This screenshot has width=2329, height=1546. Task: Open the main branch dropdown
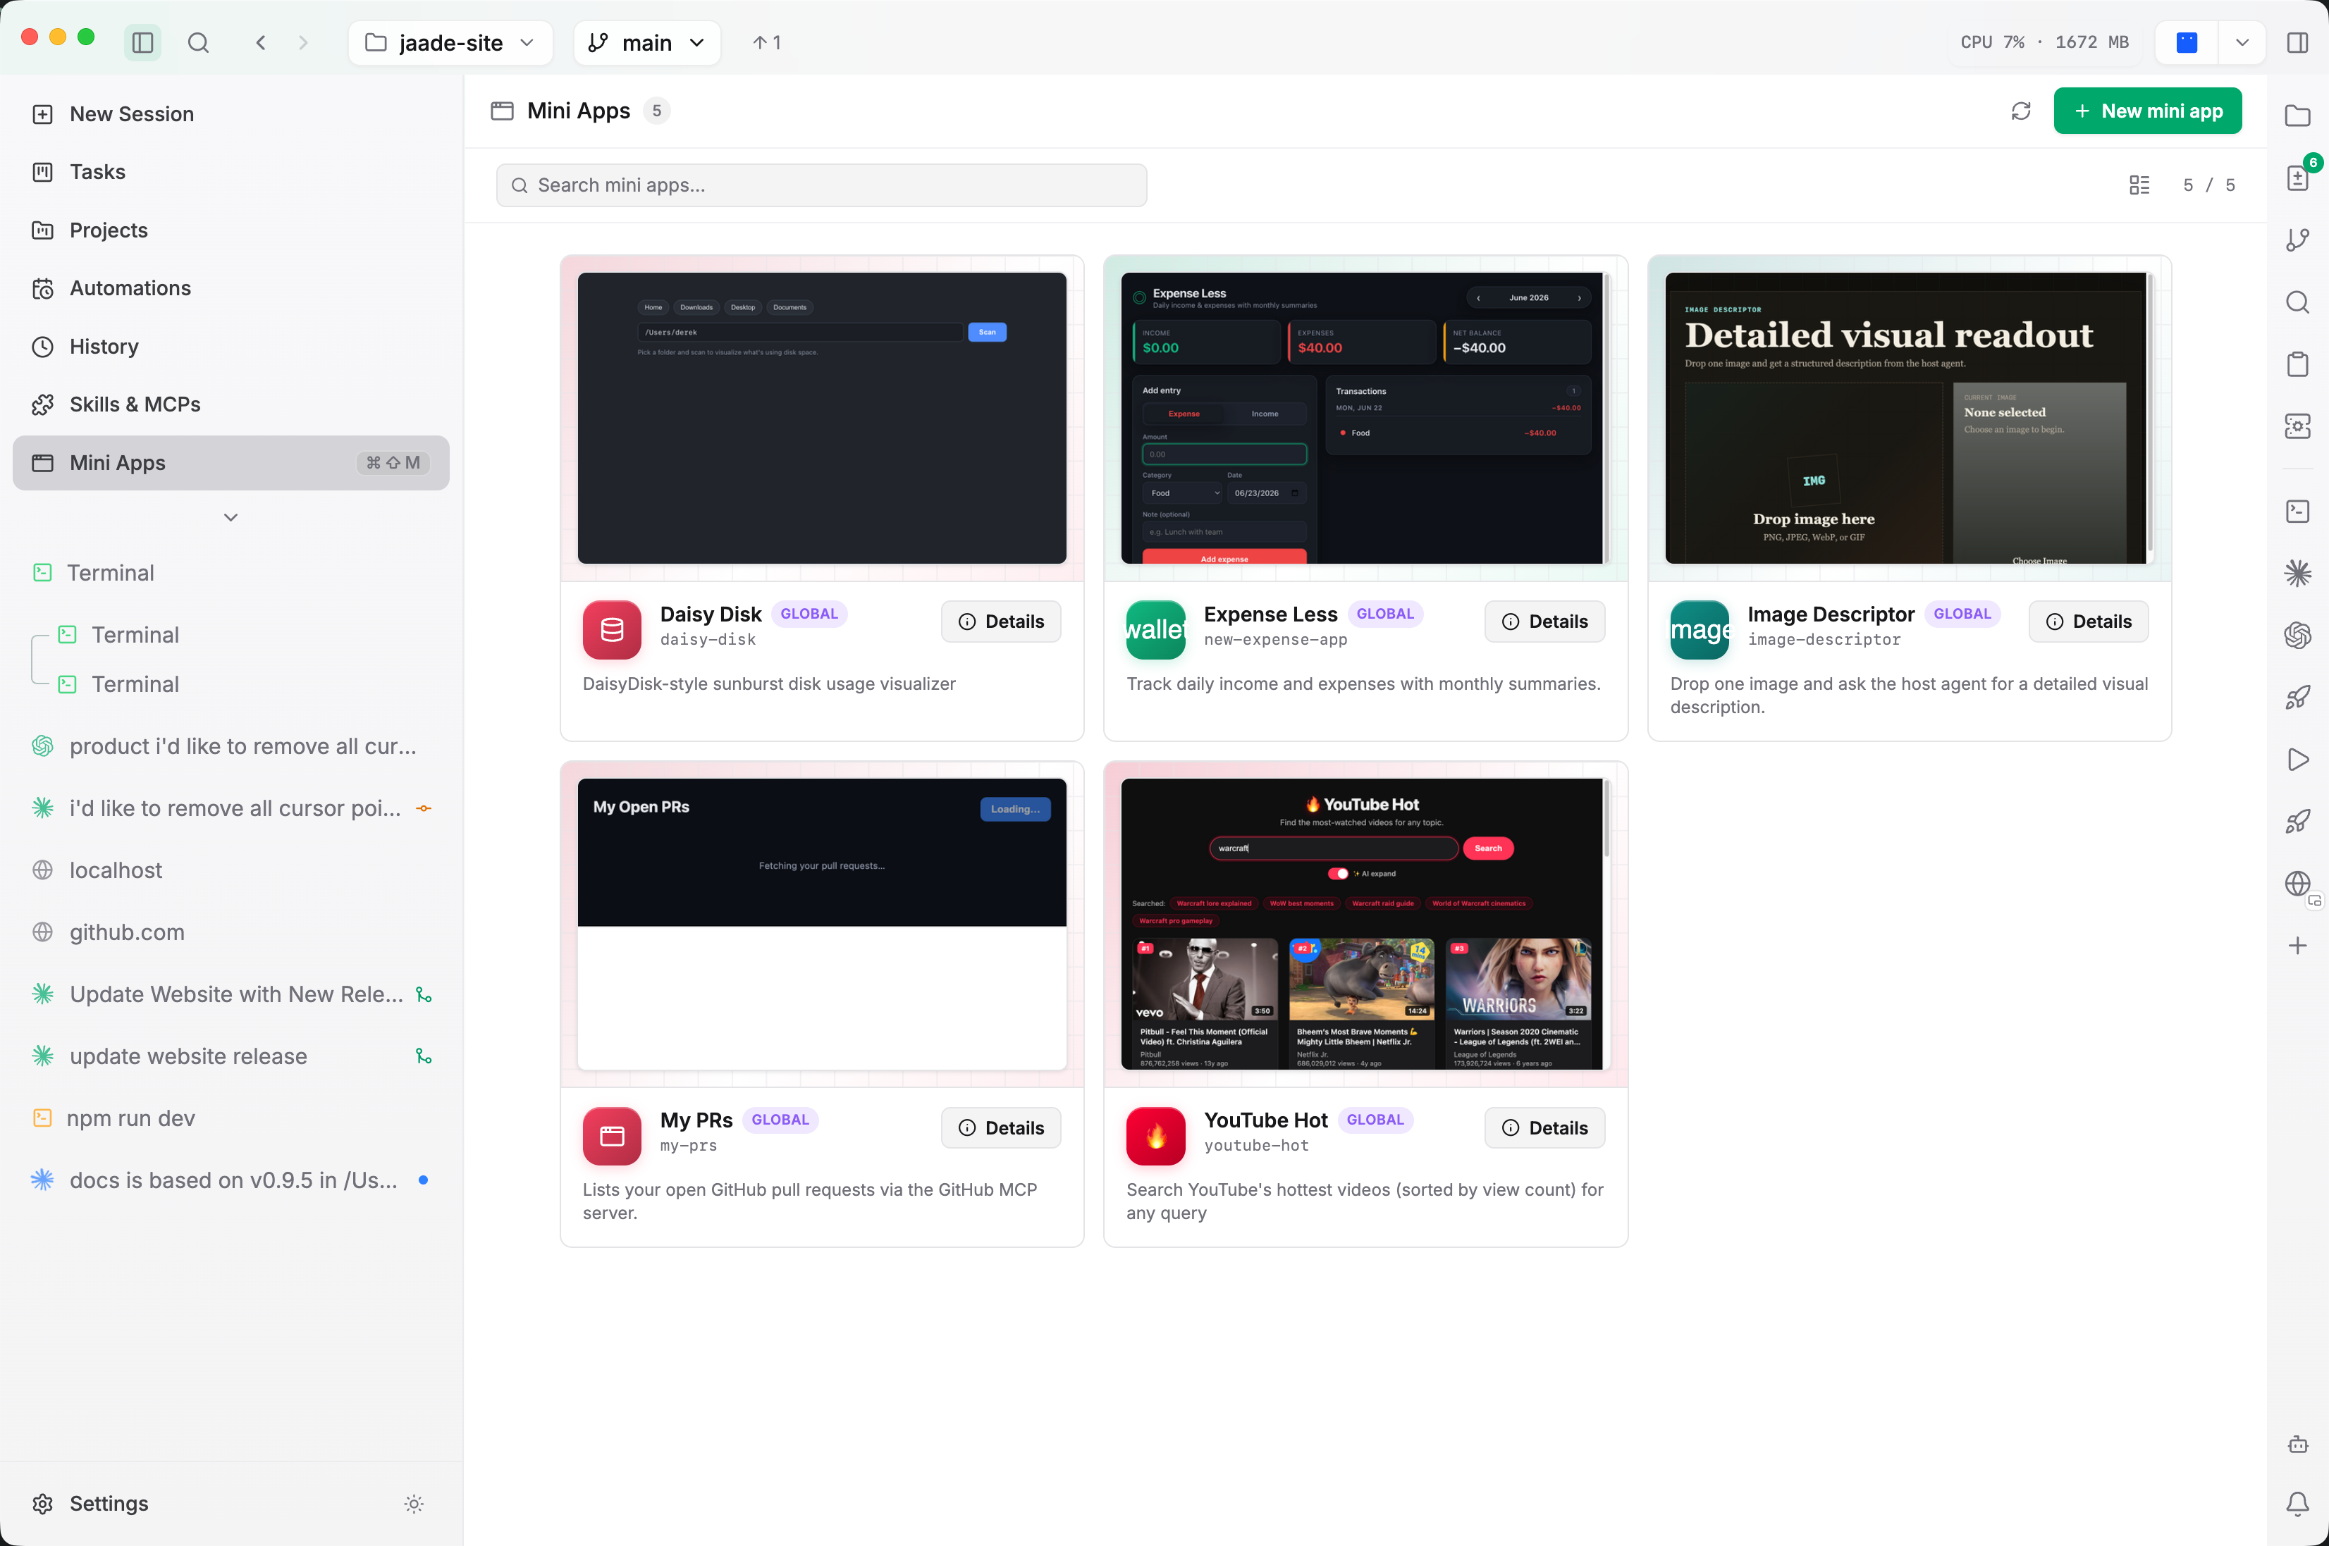click(647, 42)
